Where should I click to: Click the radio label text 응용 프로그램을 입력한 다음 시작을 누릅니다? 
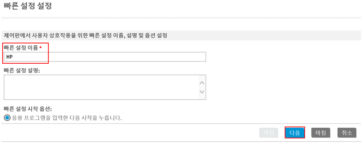click(x=67, y=118)
